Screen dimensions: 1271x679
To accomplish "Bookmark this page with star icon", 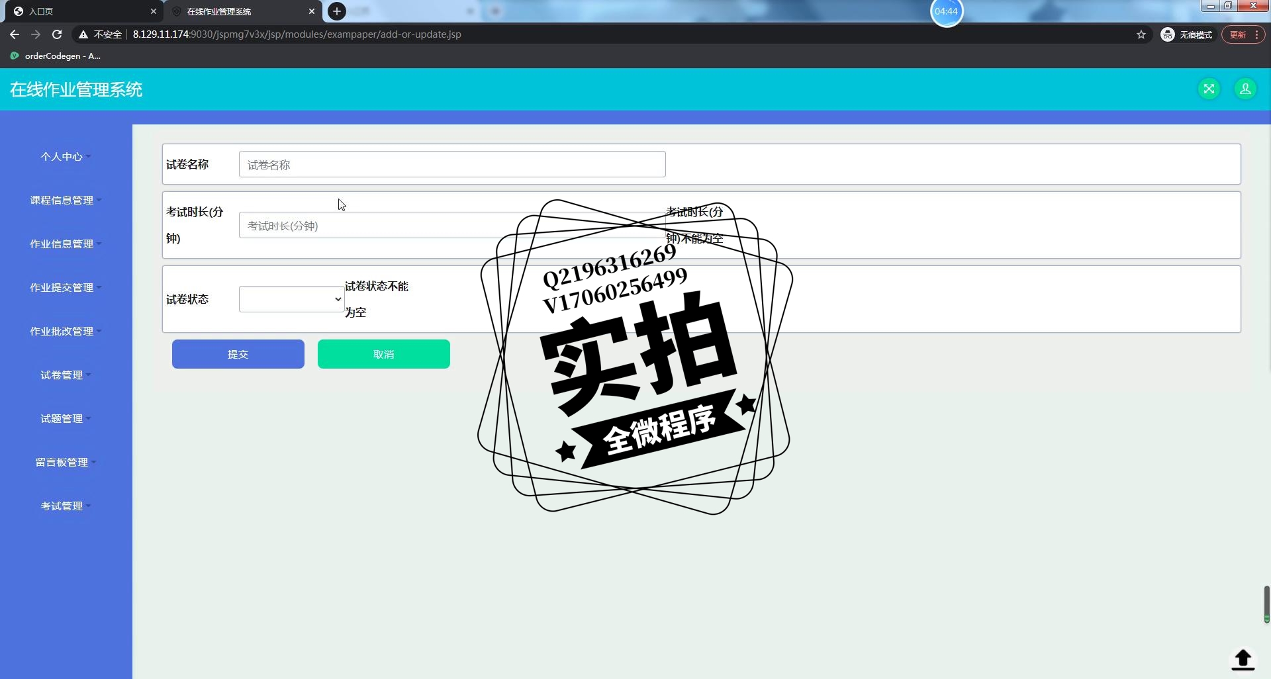I will pyautogui.click(x=1141, y=34).
